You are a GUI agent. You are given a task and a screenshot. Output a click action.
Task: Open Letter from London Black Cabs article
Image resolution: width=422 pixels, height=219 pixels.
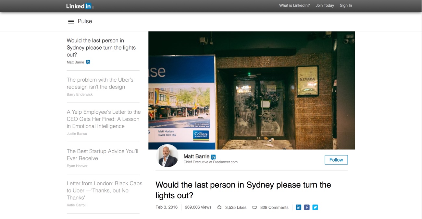(x=105, y=190)
